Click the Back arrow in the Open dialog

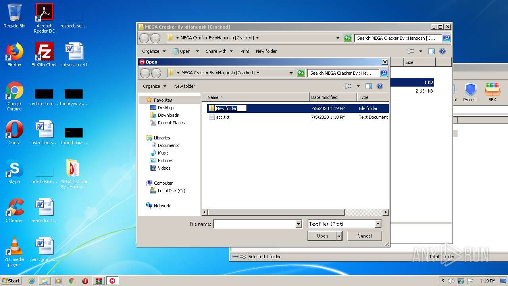click(145, 73)
